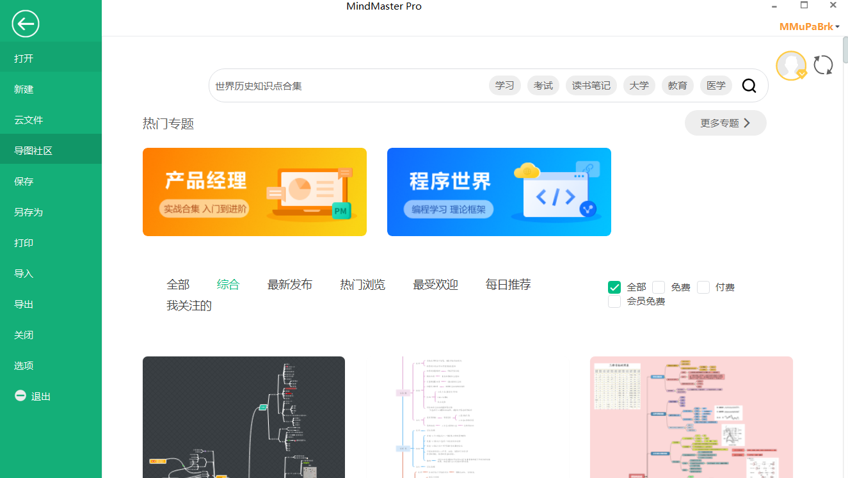Switch to the 全部 tab
848x478 pixels.
(x=178, y=285)
